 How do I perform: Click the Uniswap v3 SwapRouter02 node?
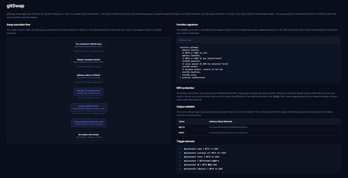pyautogui.click(x=88, y=92)
